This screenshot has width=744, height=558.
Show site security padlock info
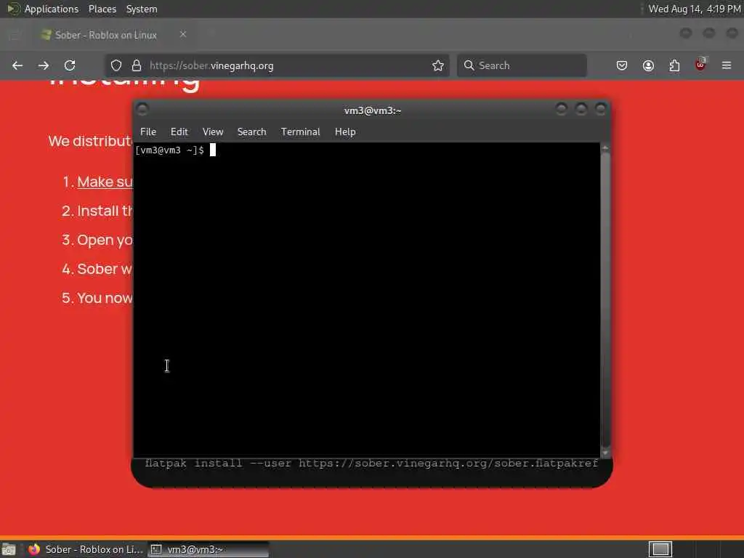pos(136,65)
